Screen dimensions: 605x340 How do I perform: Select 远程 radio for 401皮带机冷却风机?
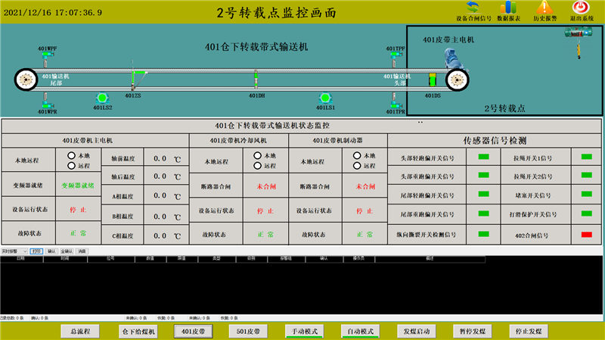click(258, 165)
